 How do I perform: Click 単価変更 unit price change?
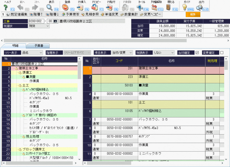(110, 14)
